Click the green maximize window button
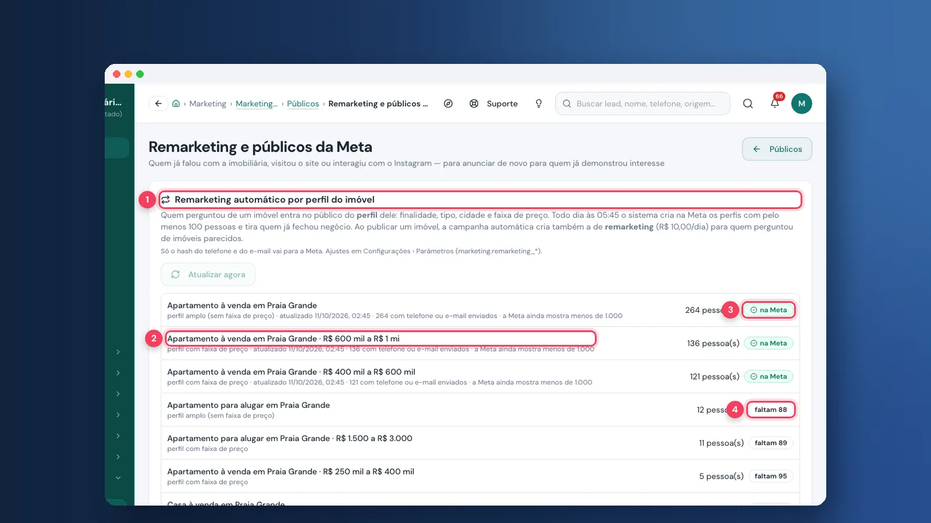Viewport: 931px width, 523px height. click(x=140, y=74)
